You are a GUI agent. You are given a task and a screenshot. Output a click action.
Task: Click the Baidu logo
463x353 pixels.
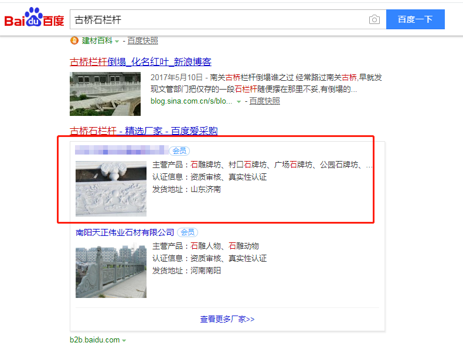34,18
